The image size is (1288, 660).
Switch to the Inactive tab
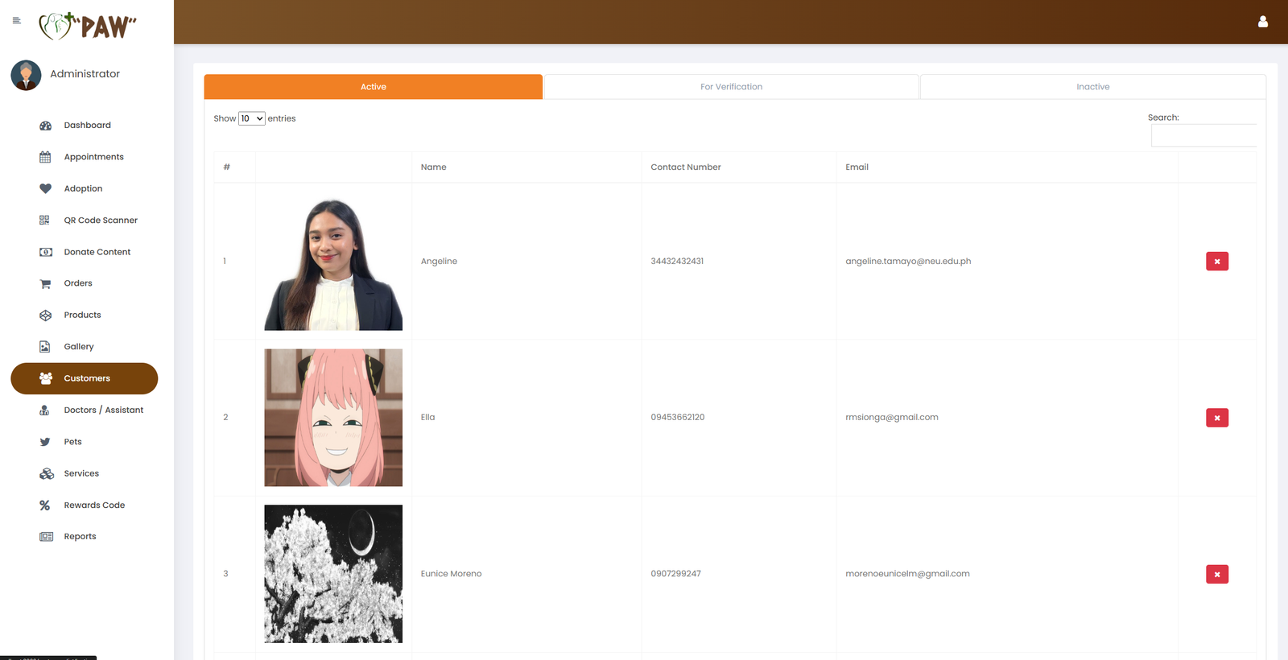[1092, 87]
